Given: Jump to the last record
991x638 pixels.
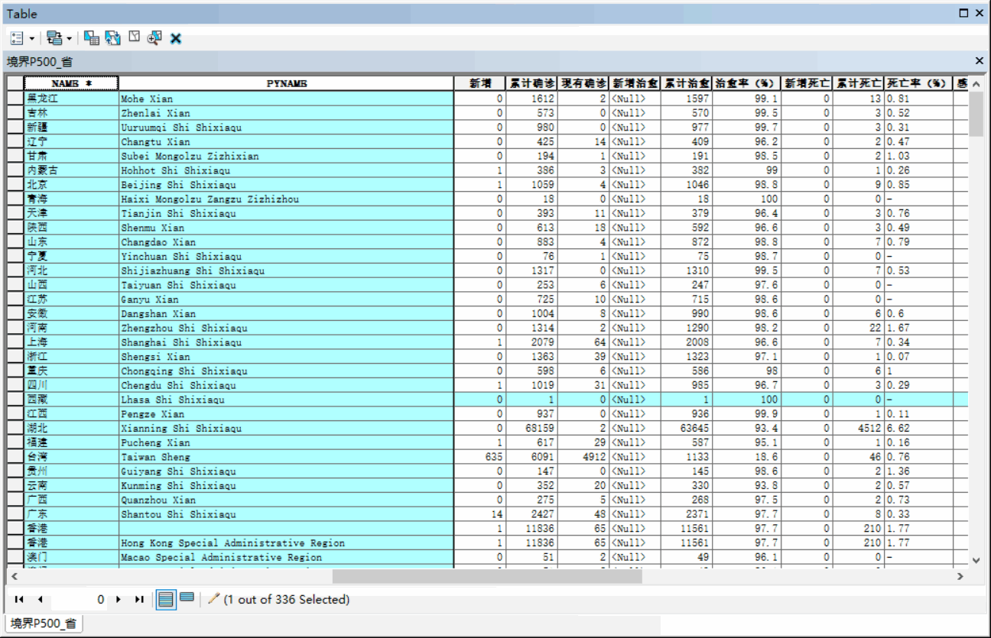Looking at the screenshot, I should (139, 600).
